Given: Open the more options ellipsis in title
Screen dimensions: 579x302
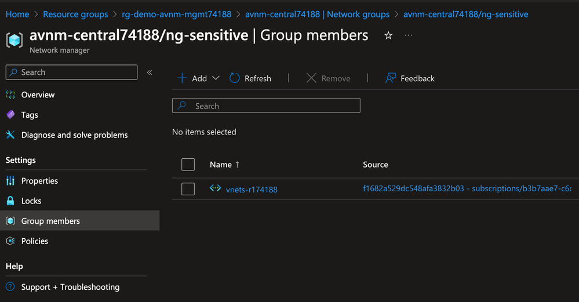Looking at the screenshot, I should coord(409,35).
